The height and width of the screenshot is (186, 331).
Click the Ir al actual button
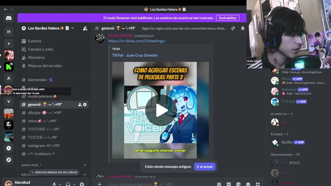coord(205,167)
